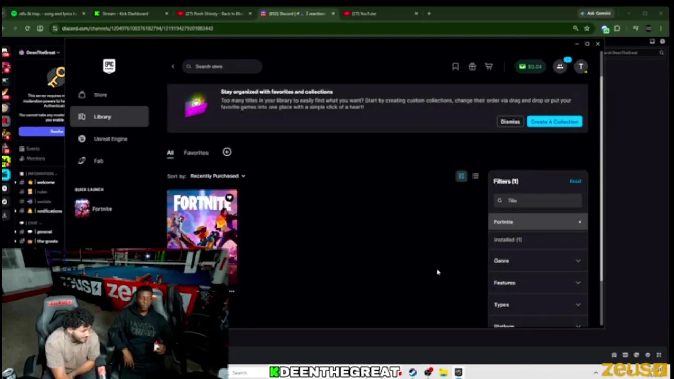Click the discord.com address bar

pyautogui.click(x=311, y=28)
